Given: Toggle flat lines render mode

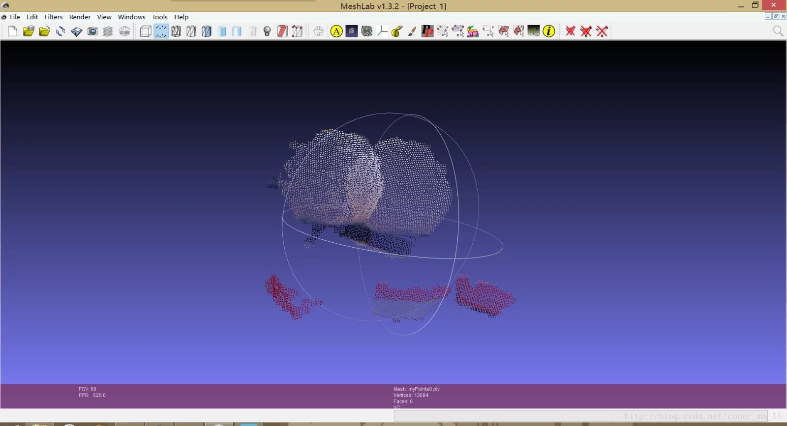Looking at the screenshot, I should tap(207, 31).
